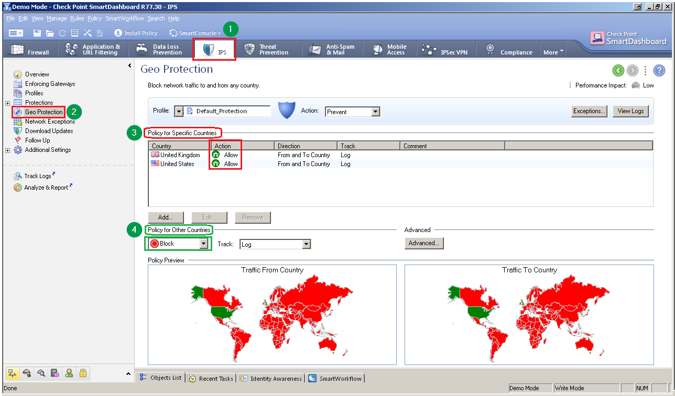Open the three-dot options menu
Viewport: 675px width, 396px height.
646,70
